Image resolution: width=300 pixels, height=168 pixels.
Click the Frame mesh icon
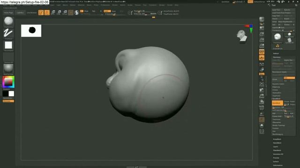coord(262,84)
